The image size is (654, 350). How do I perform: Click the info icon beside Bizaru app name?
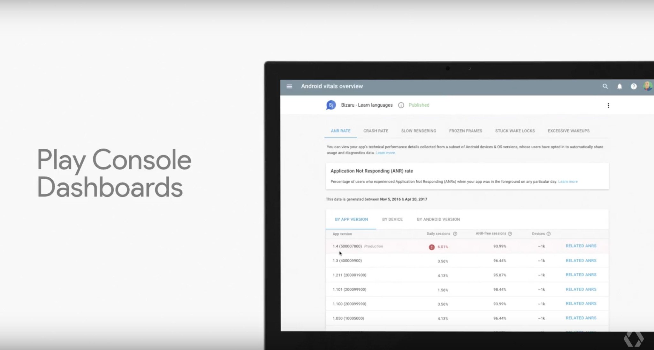coord(401,105)
